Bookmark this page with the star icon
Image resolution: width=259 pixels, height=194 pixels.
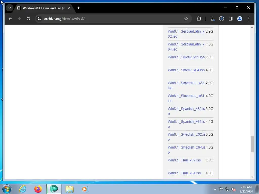186,19
